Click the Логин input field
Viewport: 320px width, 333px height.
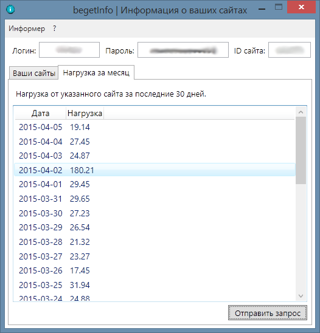tap(69, 50)
